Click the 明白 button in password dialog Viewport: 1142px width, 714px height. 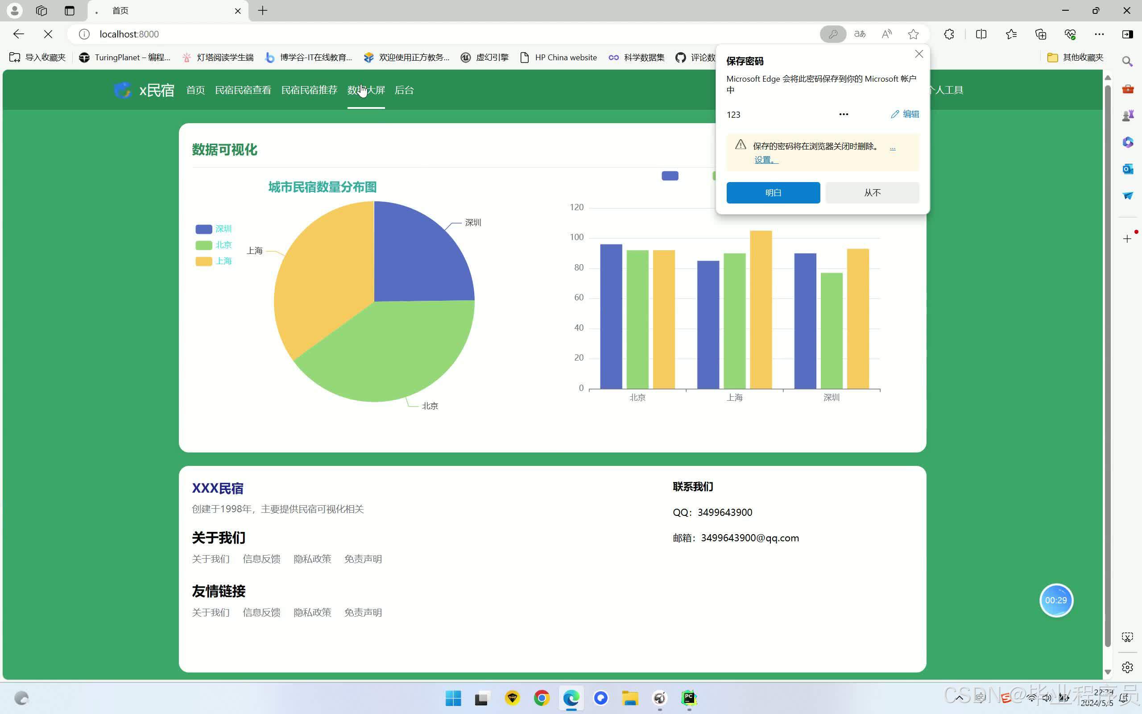[x=773, y=193]
